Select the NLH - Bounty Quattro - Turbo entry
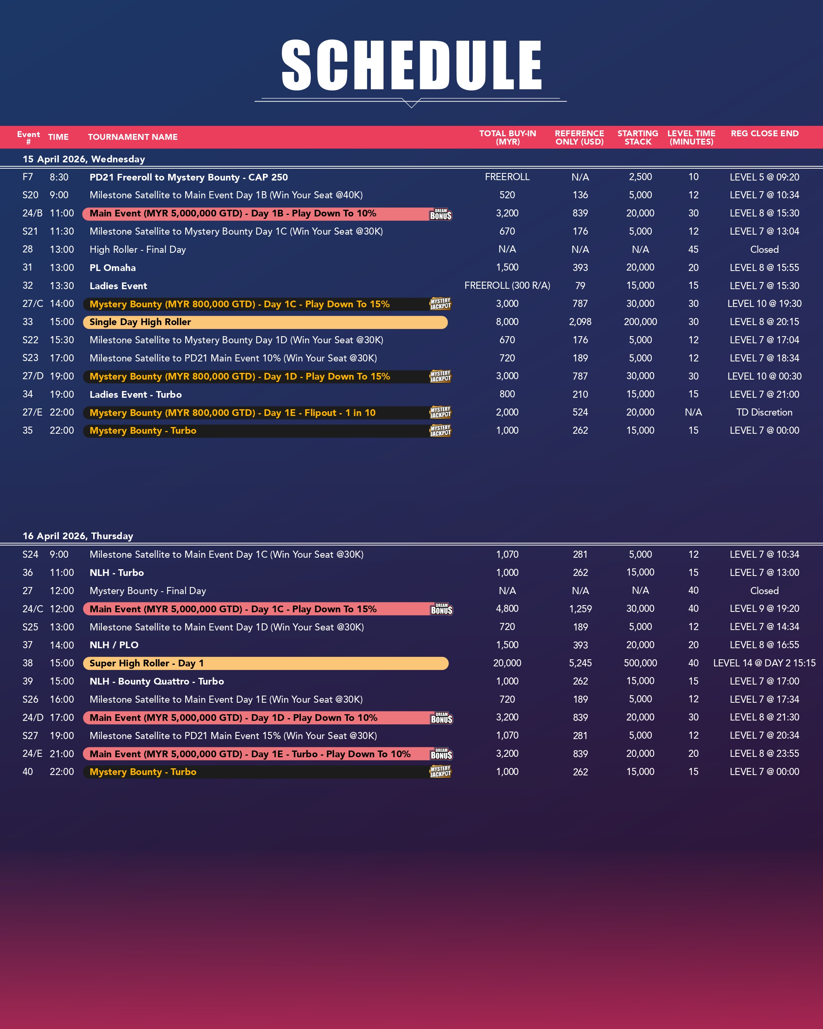Image resolution: width=823 pixels, height=1029 pixels. [156, 681]
